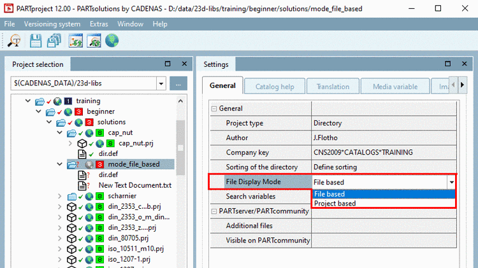
Task: Open the Help menu
Action: point(160,24)
